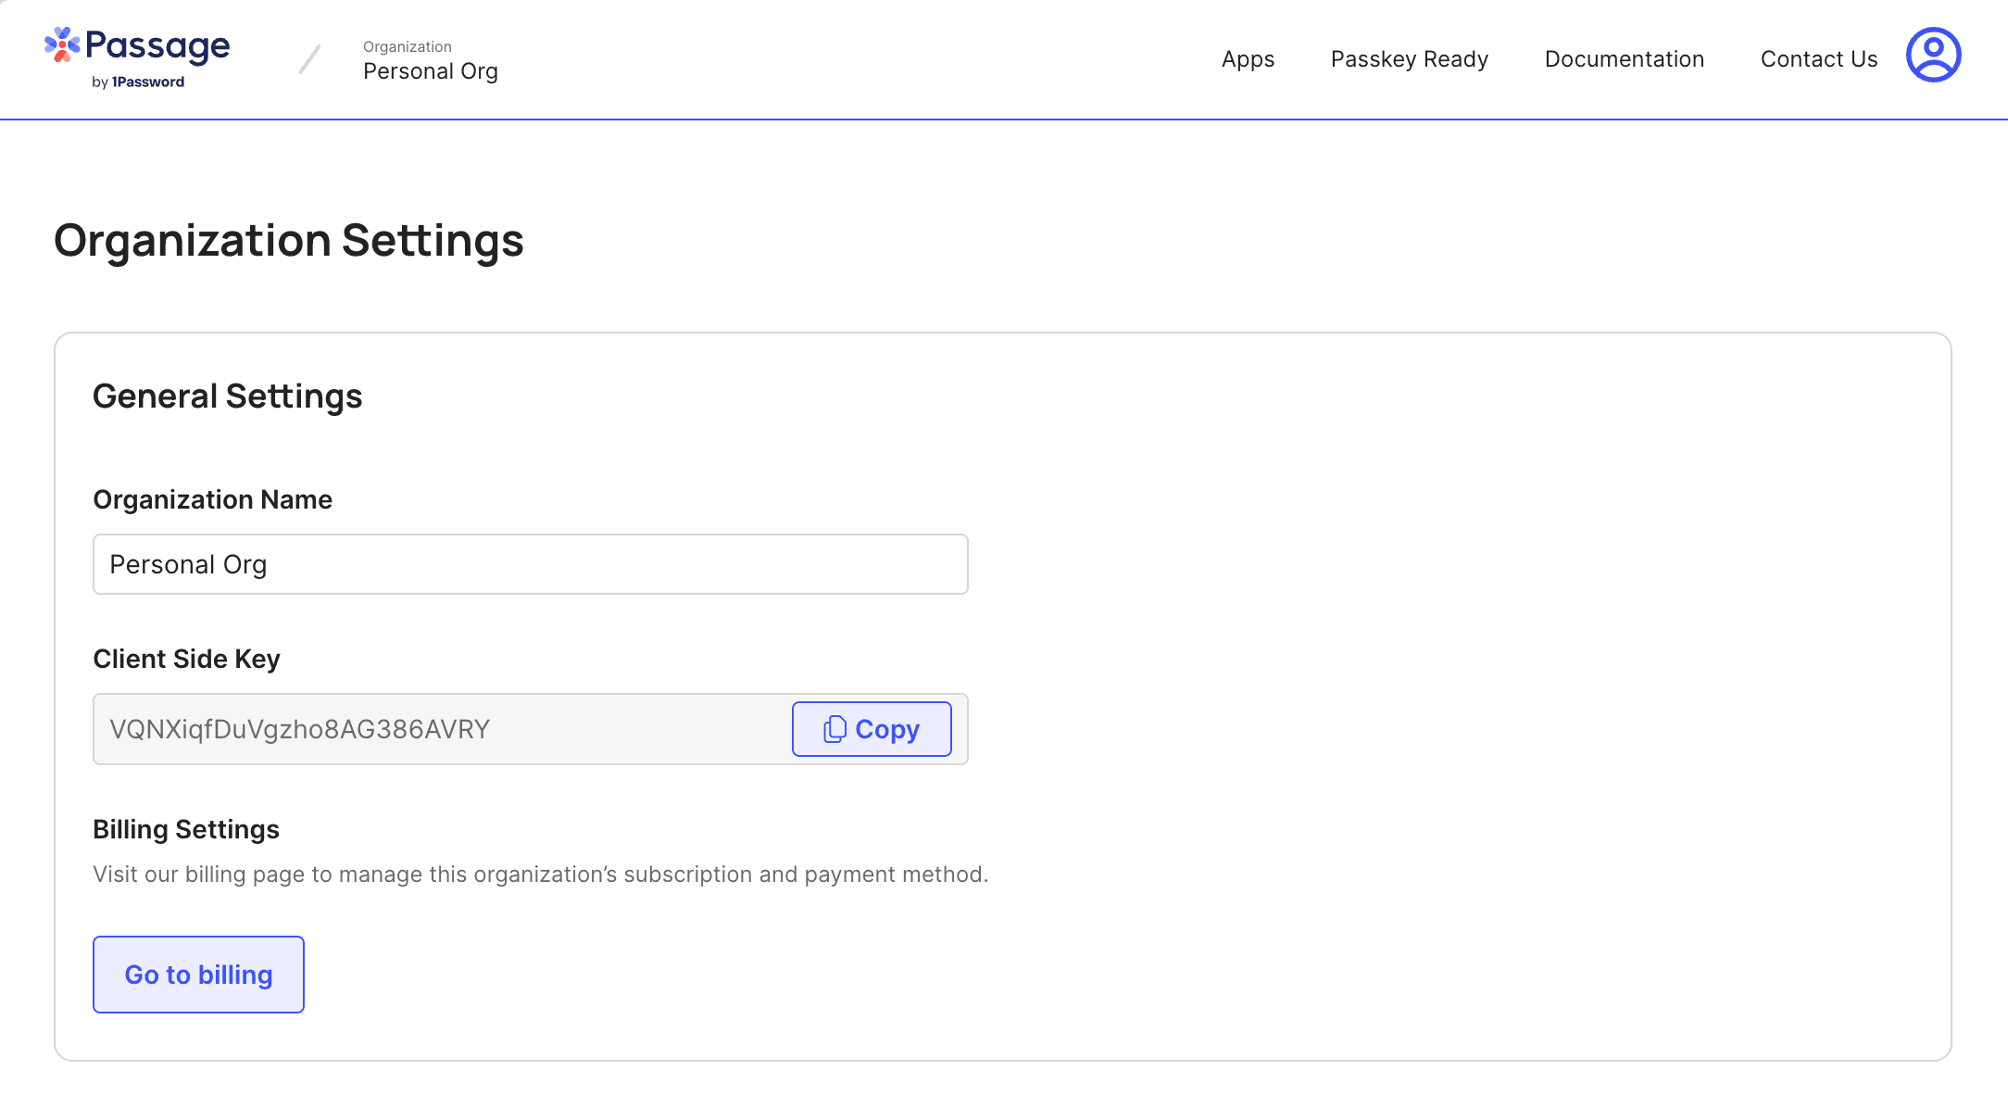Click the billing page description text
This screenshot has height=1095, width=2008.
pos(540,874)
